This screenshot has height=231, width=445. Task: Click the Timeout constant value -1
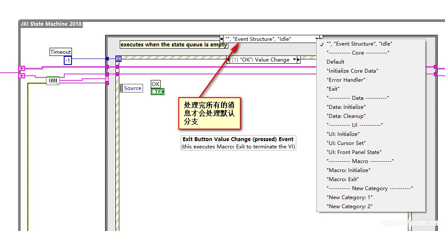(x=68, y=61)
